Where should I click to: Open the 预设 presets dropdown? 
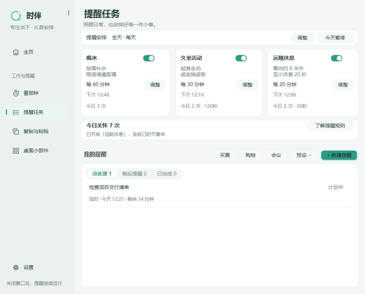304,155
